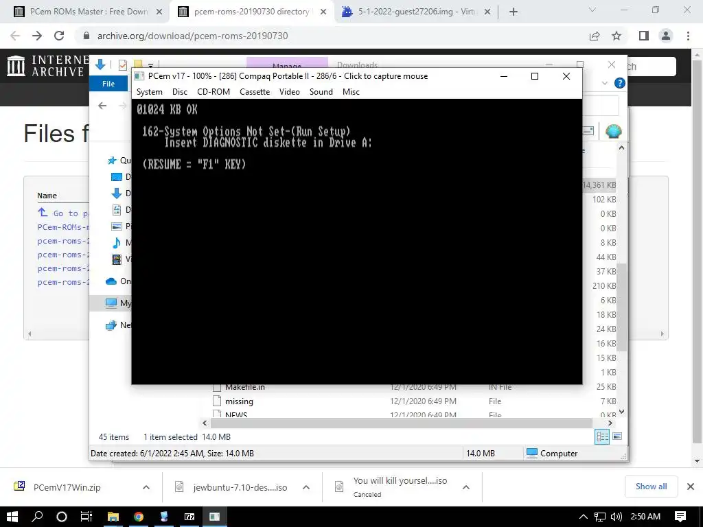
Task: Switch to 5-1-2022-guest27206.img browser tab
Action: 417,12
